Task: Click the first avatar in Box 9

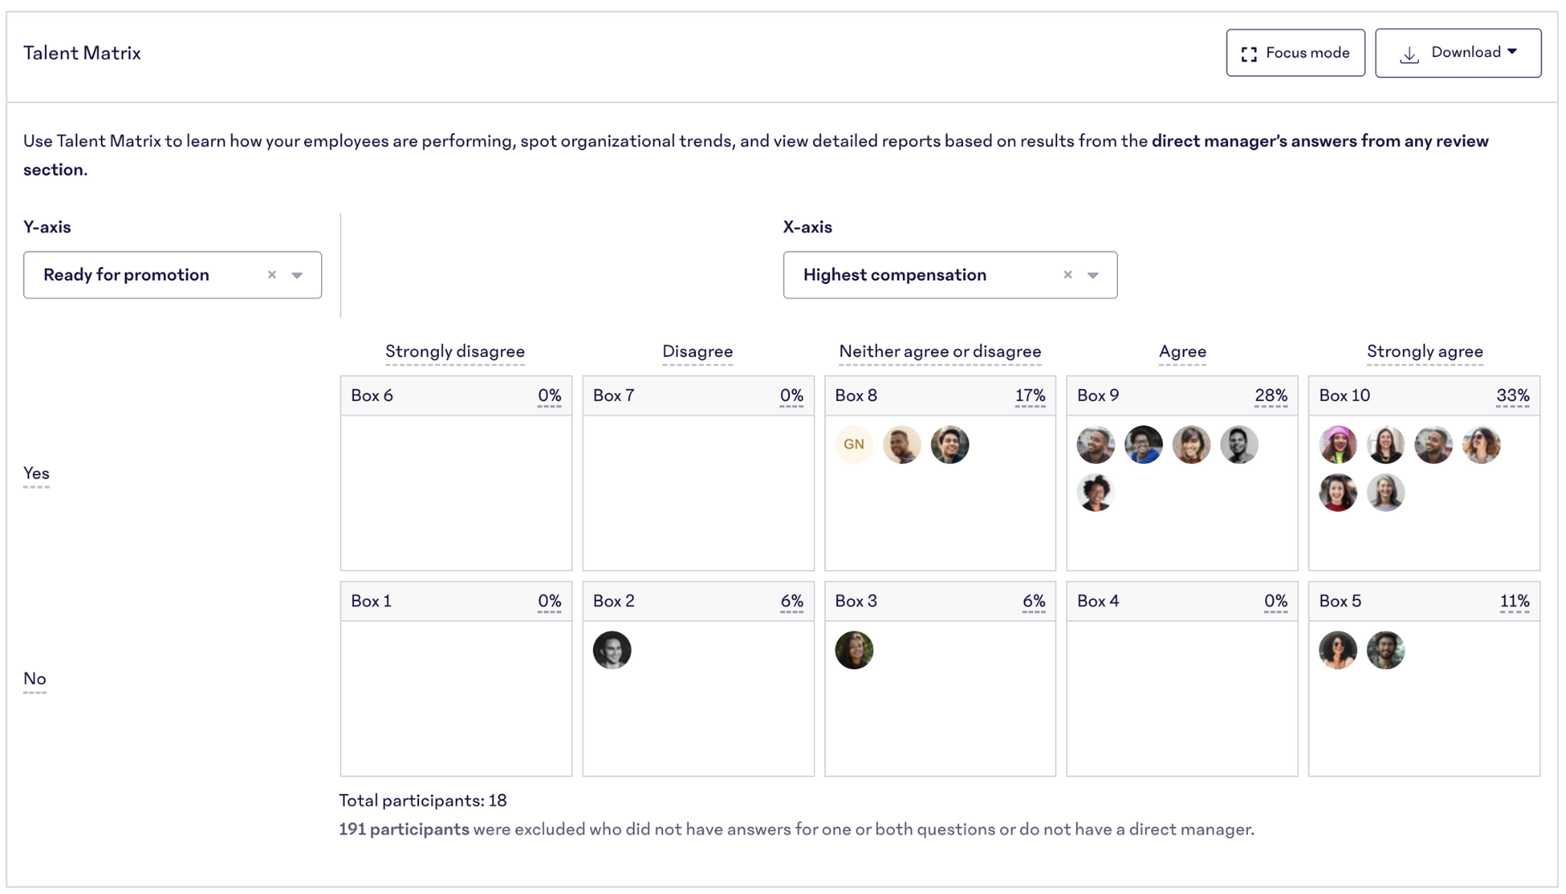Action: pos(1096,445)
